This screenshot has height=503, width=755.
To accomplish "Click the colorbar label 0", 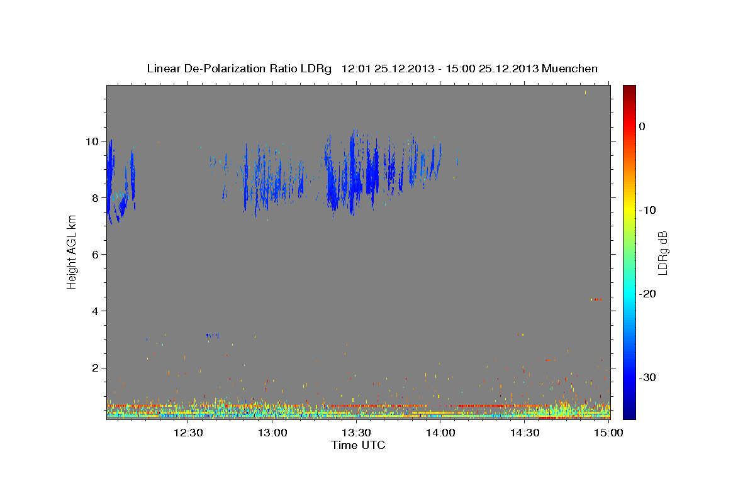I will pos(642,126).
